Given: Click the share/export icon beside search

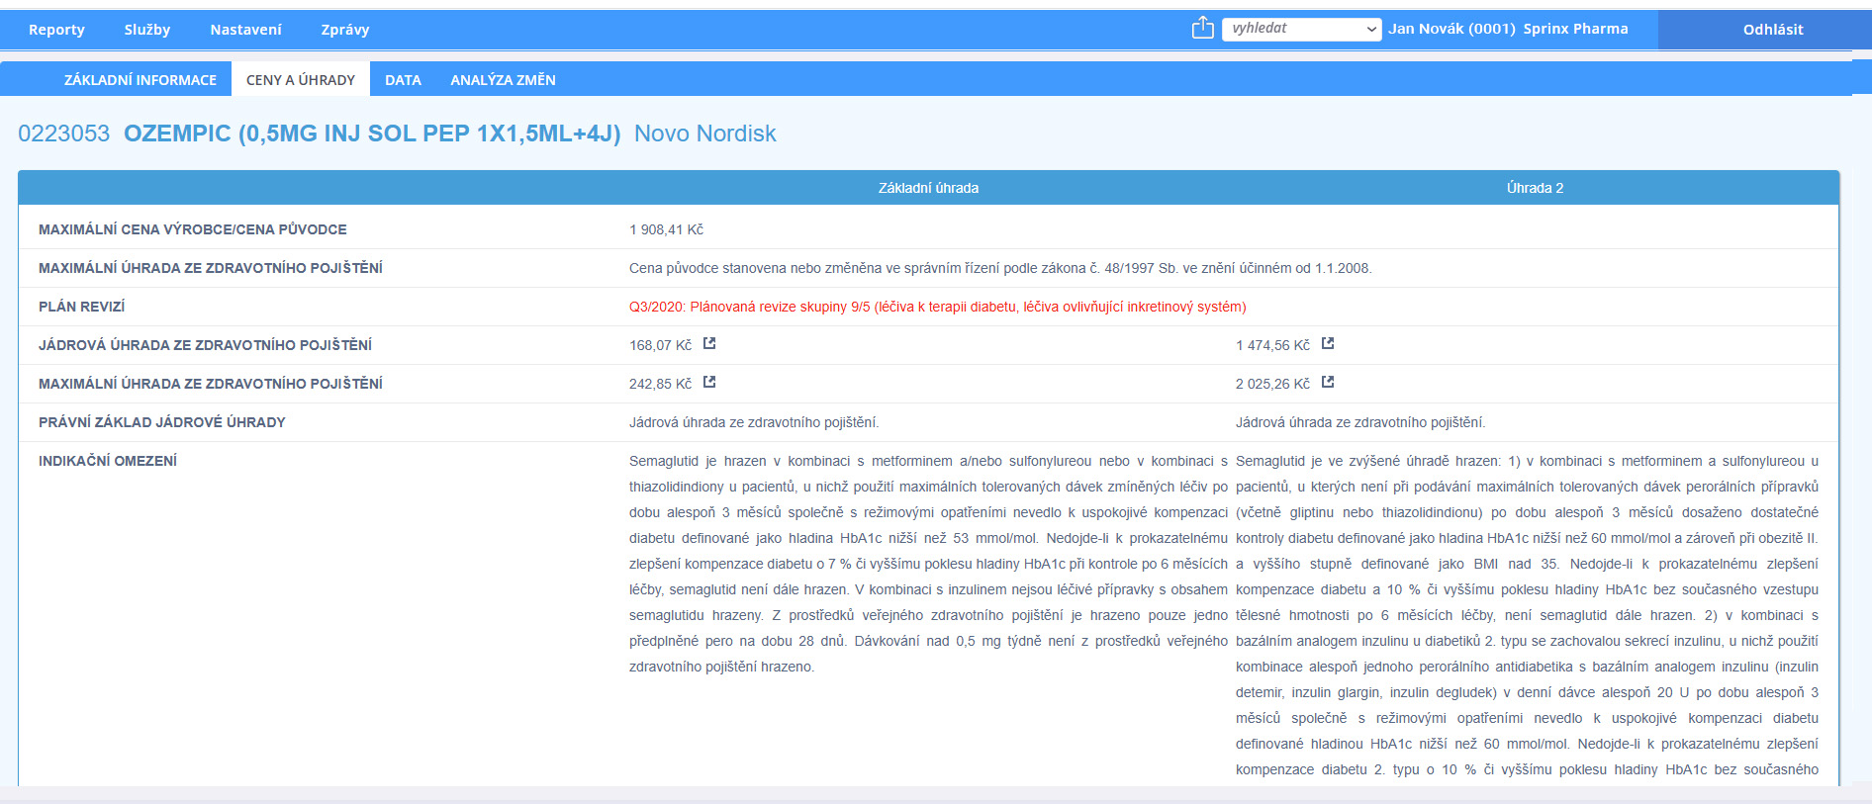Looking at the screenshot, I should (1202, 28).
